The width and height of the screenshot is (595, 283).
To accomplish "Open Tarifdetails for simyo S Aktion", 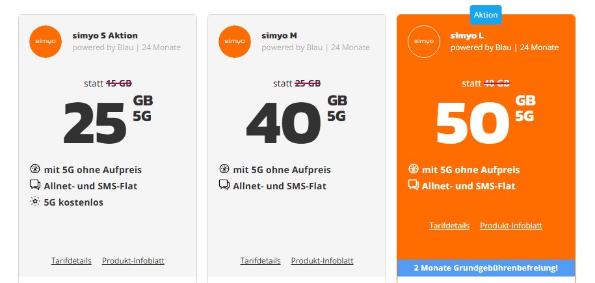I will click(72, 261).
